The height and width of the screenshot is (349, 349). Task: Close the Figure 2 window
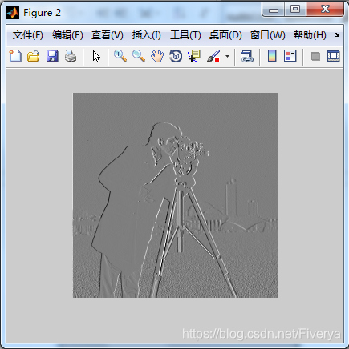coord(325,10)
